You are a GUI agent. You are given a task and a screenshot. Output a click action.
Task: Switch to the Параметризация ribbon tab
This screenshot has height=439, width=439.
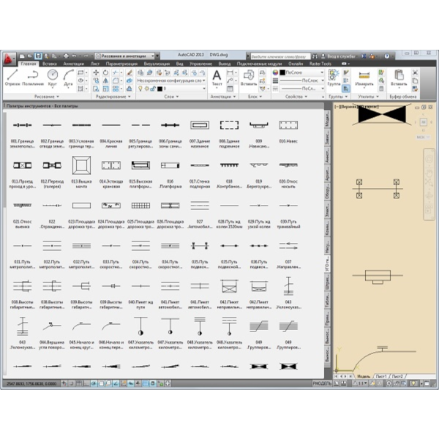(x=121, y=64)
